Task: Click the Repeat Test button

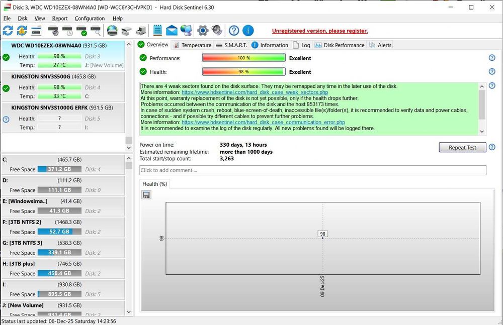Action: click(462, 148)
